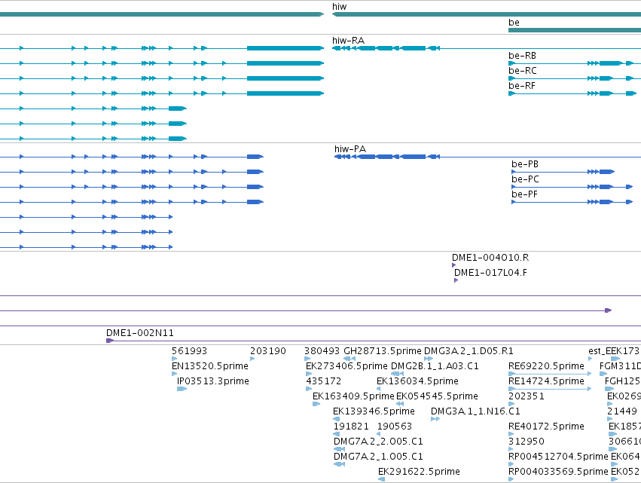Select EST 435172
This screenshot has width=641, height=483.
click(323, 381)
